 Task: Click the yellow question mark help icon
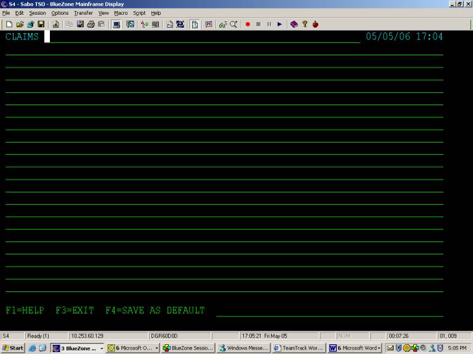click(305, 25)
